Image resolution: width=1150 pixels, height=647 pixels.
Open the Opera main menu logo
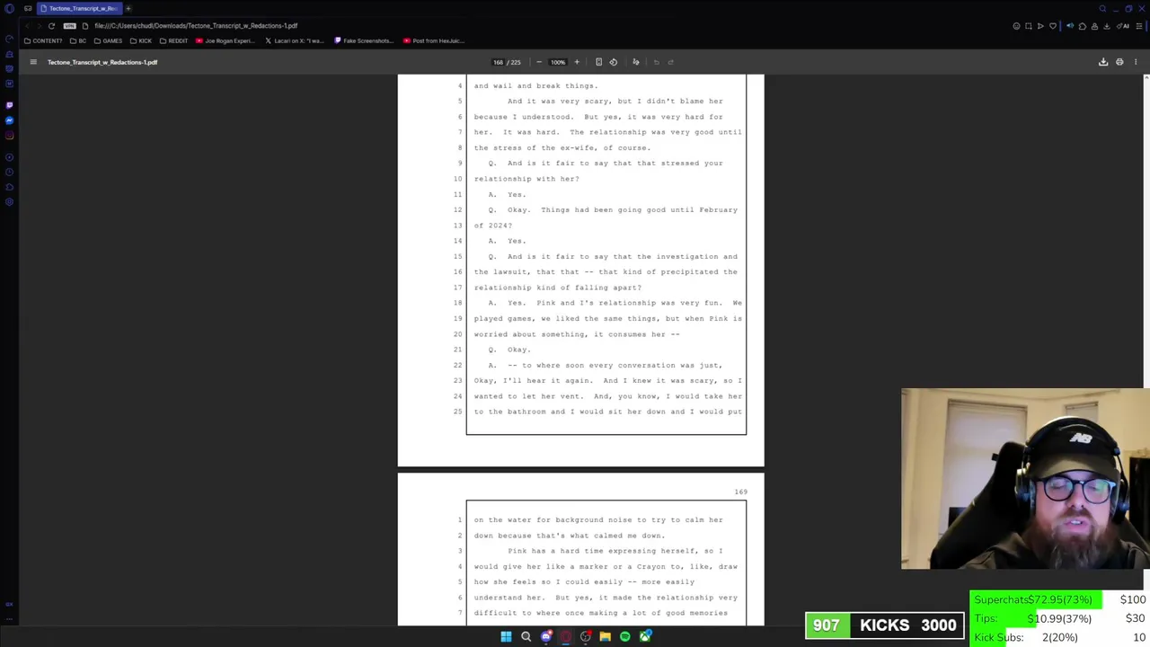(9, 8)
